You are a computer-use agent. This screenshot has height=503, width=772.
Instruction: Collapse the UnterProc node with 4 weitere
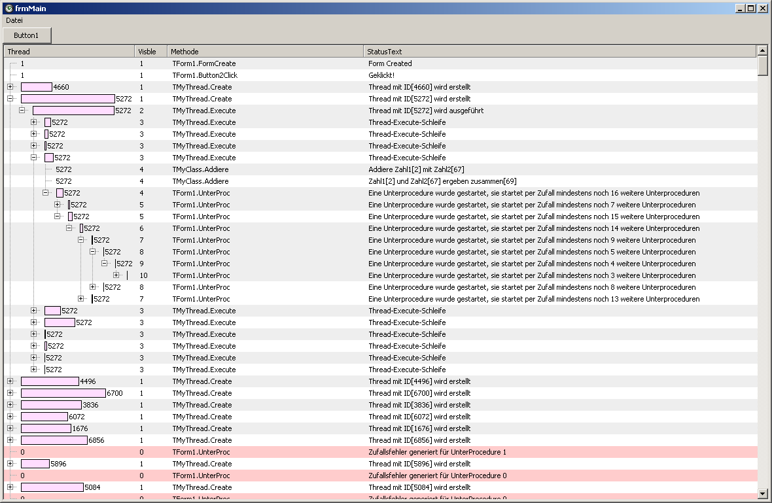105,264
